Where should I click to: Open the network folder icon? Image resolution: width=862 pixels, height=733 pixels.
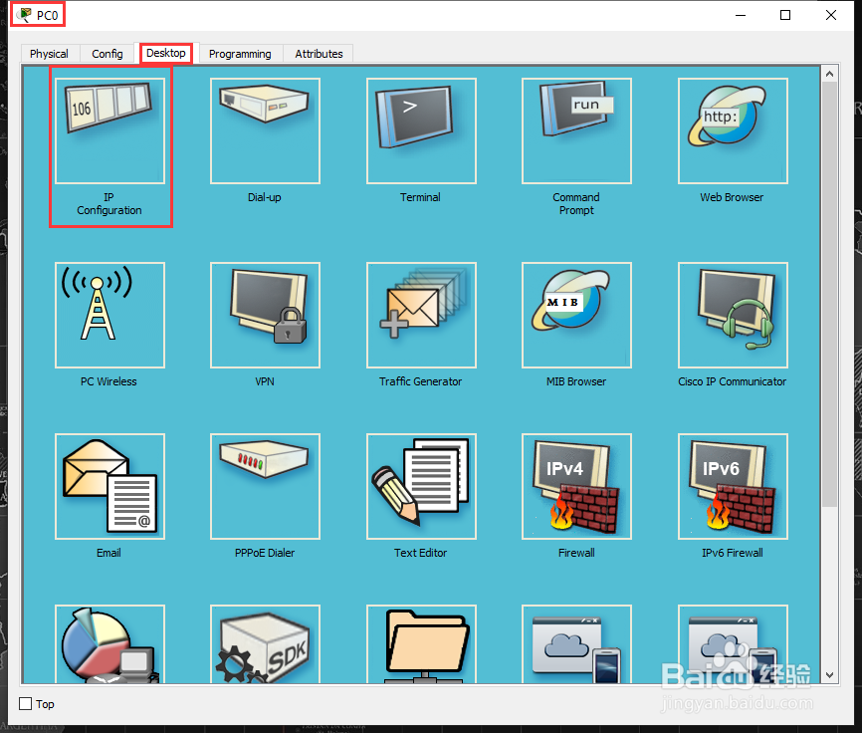pyautogui.click(x=421, y=644)
